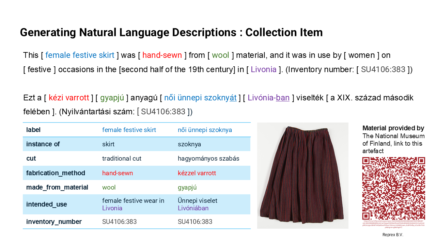Click the 'Reprex B.V.' footer credit
Screen dimensions: 436x245
pyautogui.click(x=393, y=235)
